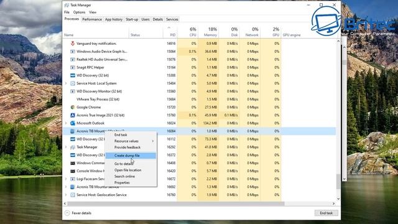
Task: Click the Logi Facecam Service icon
Action: pos(73,179)
